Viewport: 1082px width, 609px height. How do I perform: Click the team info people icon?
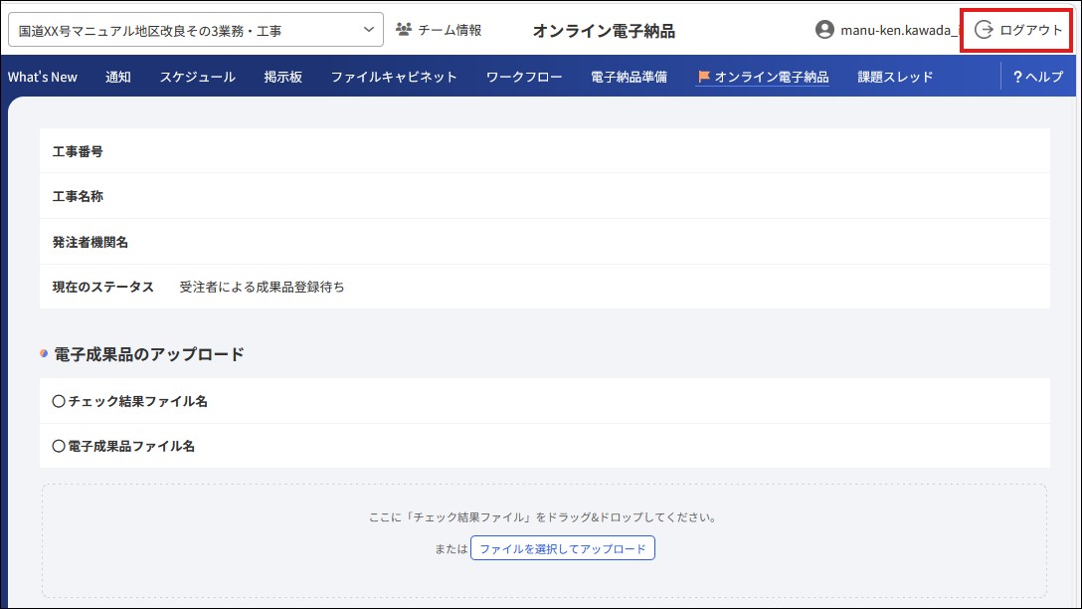click(404, 30)
